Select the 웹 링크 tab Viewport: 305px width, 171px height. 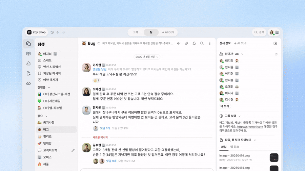(235, 147)
